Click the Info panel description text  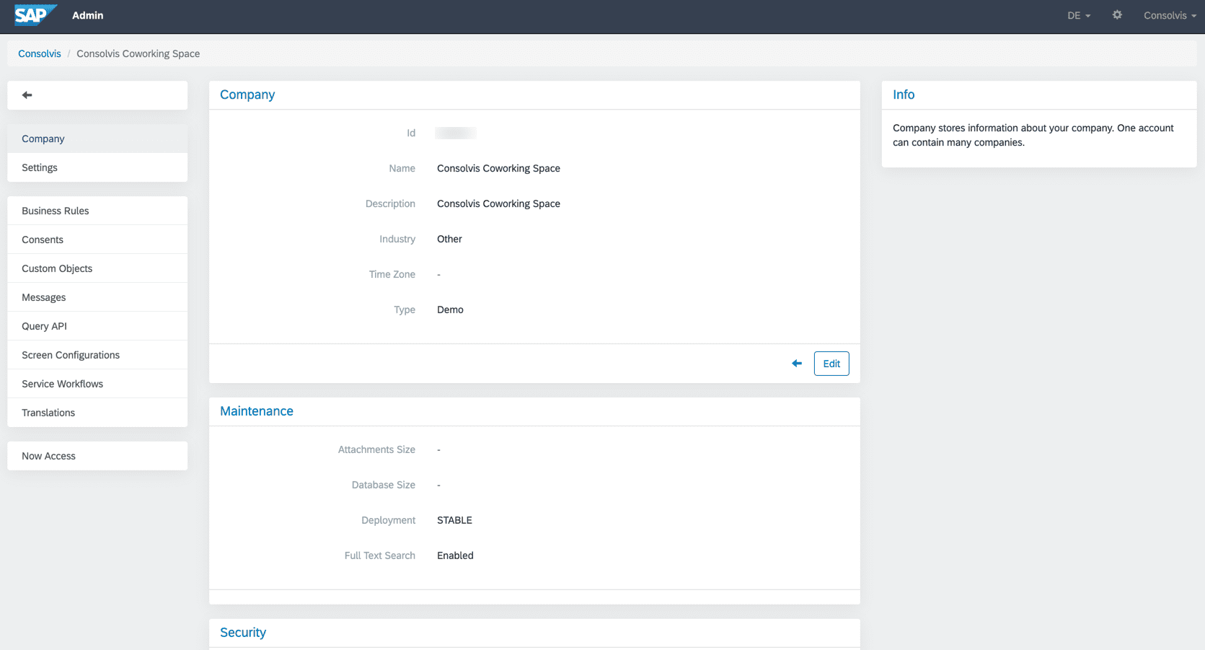(1033, 135)
